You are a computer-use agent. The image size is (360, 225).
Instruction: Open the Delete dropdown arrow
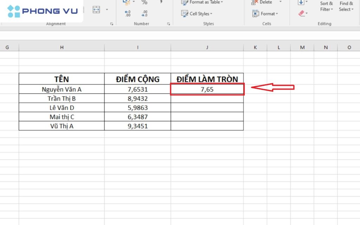(x=281, y=2)
